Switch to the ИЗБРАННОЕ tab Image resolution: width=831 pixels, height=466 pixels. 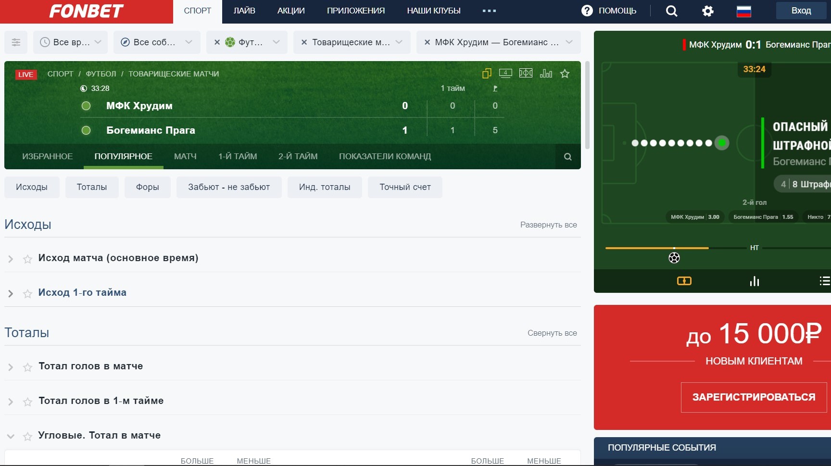pos(48,156)
